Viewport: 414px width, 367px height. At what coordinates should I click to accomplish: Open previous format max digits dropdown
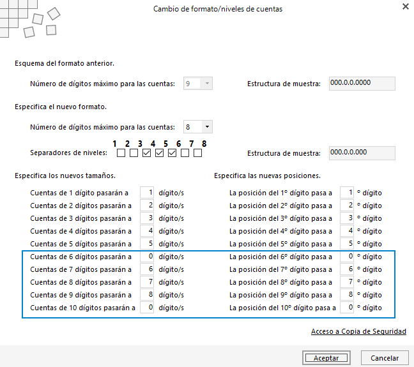point(207,84)
